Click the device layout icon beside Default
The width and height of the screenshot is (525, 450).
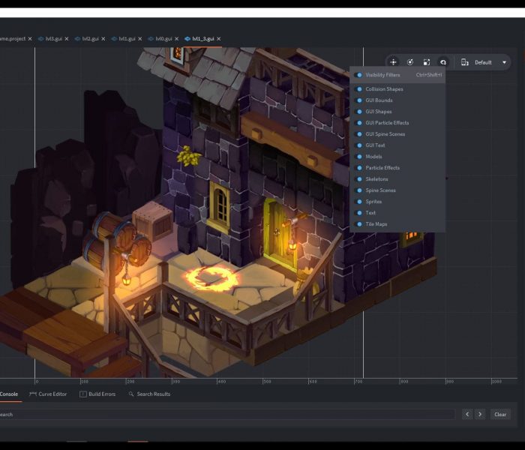coord(465,62)
